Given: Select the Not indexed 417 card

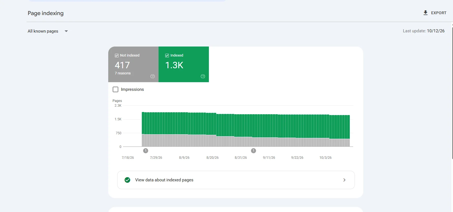Looking at the screenshot, I should tap(133, 64).
